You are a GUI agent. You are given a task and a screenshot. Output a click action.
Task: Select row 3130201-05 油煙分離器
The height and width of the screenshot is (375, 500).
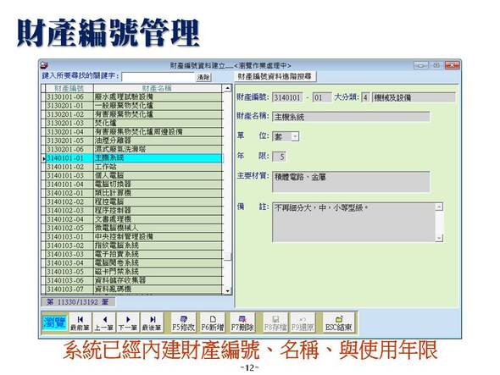134,141
